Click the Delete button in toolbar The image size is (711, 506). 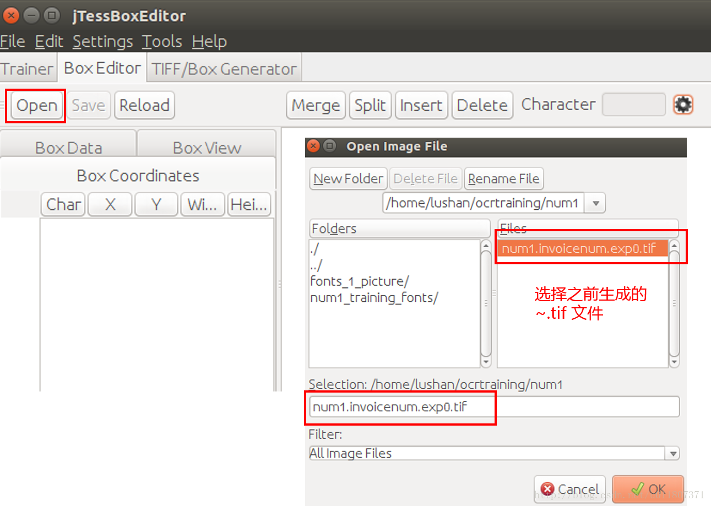coord(482,105)
